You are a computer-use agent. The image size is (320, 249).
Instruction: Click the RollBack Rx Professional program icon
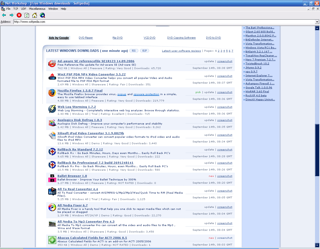[52, 165]
